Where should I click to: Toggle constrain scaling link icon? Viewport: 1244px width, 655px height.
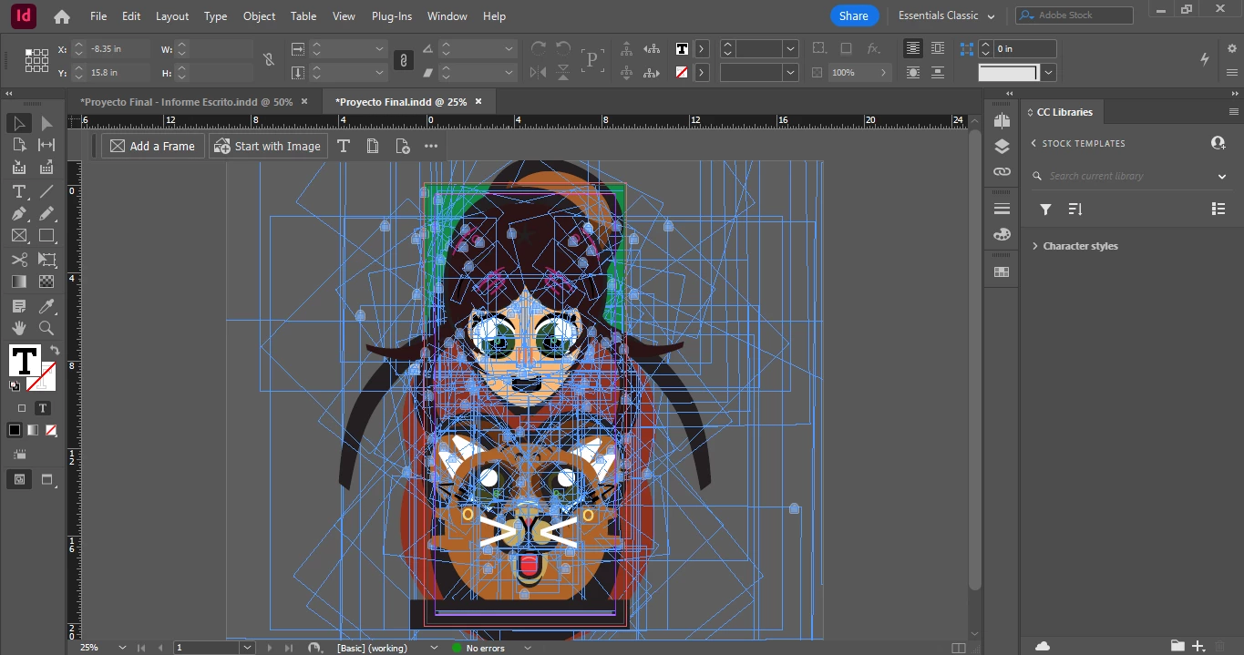point(402,60)
